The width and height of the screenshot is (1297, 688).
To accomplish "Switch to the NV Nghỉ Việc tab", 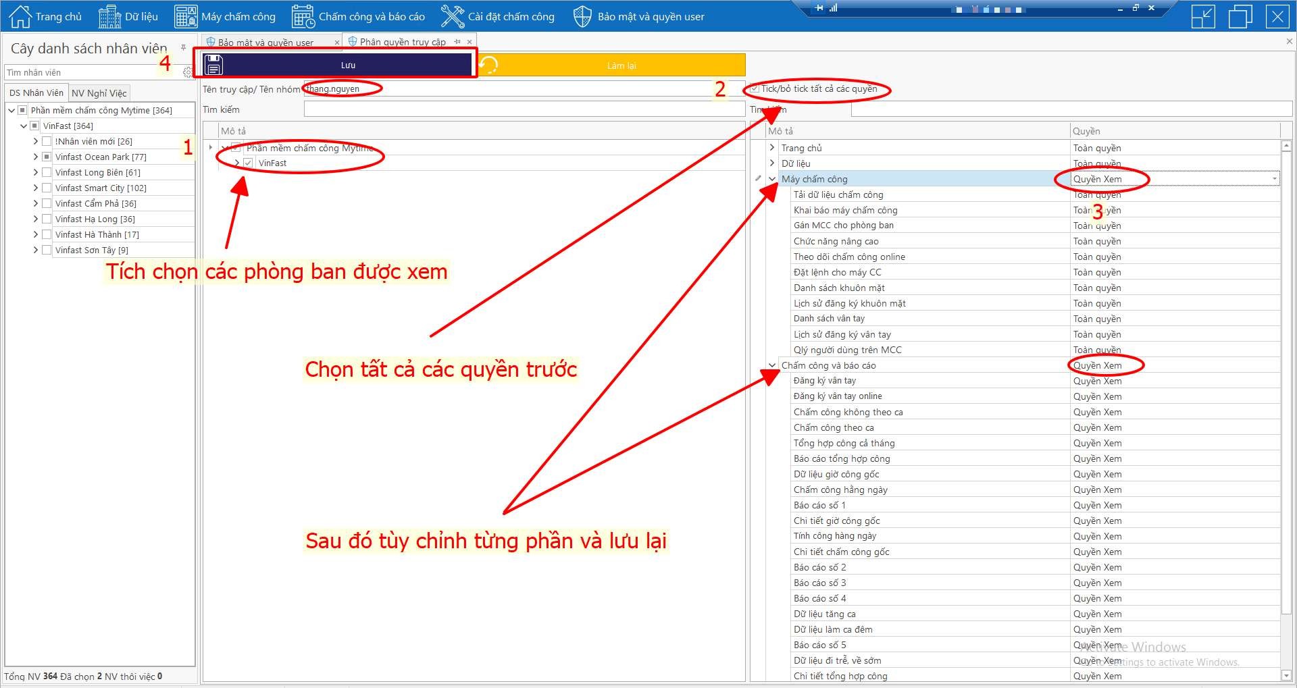I will tap(99, 93).
